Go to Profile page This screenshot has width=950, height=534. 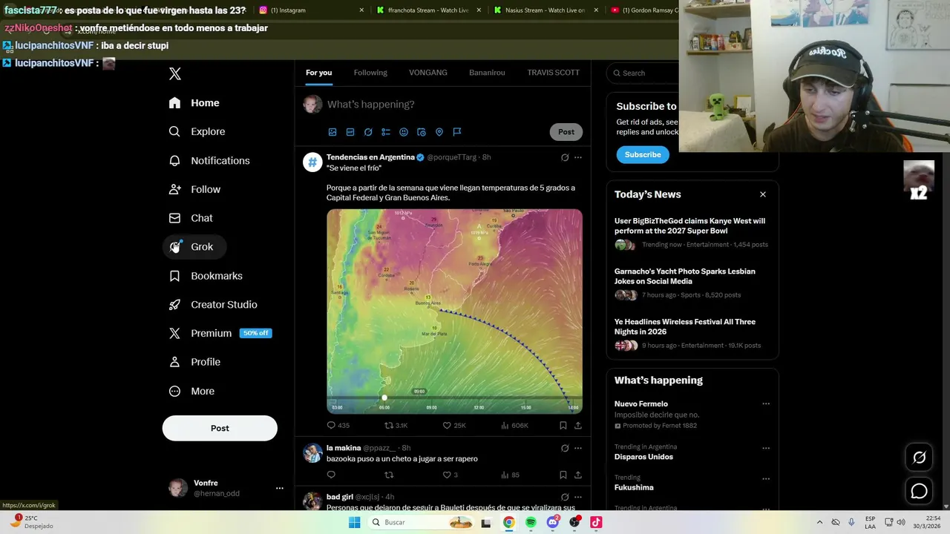pyautogui.click(x=195, y=362)
